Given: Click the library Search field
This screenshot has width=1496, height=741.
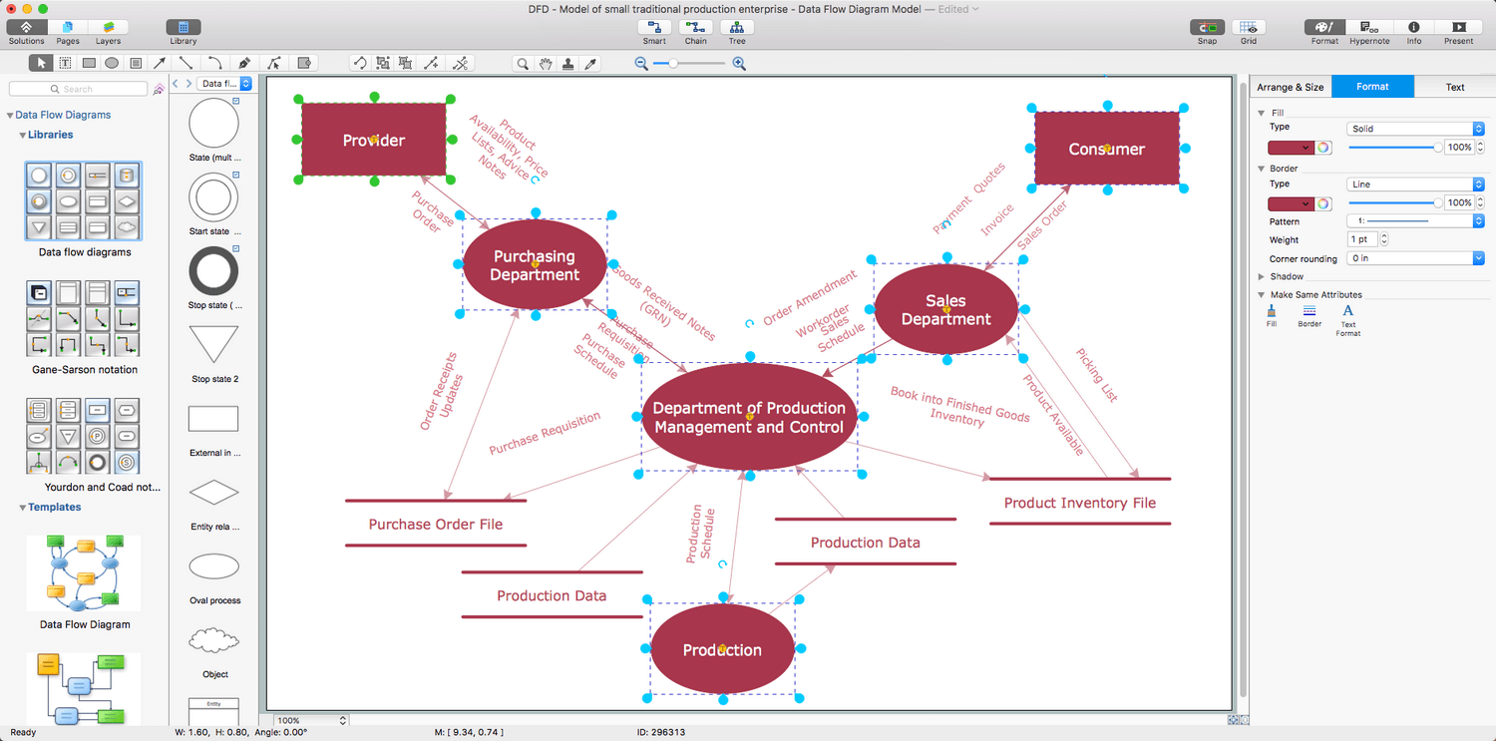Looking at the screenshot, I should 78,89.
